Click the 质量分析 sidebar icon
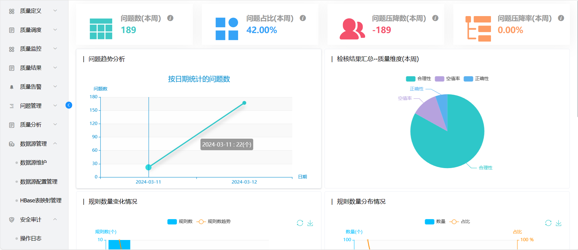Screen dimensions: 578x250 click(12, 125)
